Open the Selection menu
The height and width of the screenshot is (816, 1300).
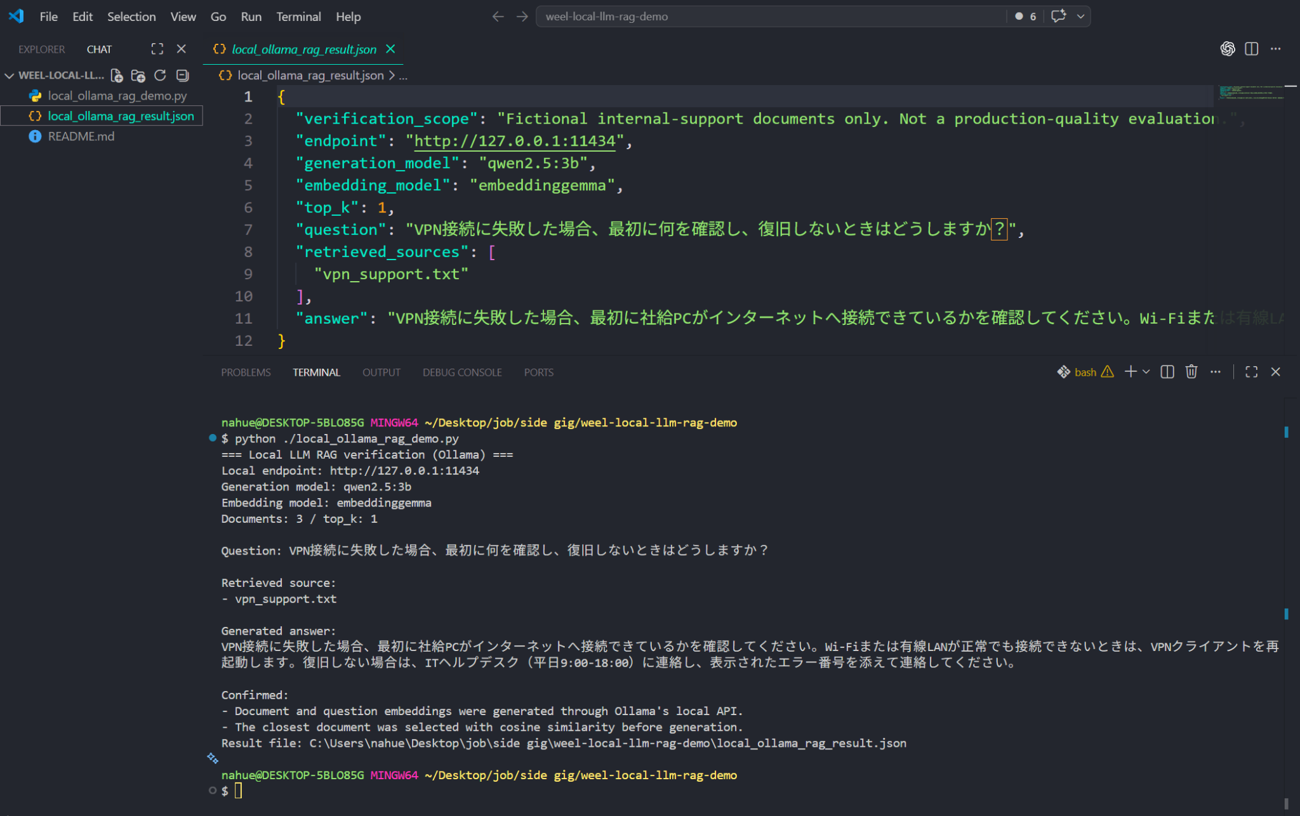coord(131,16)
